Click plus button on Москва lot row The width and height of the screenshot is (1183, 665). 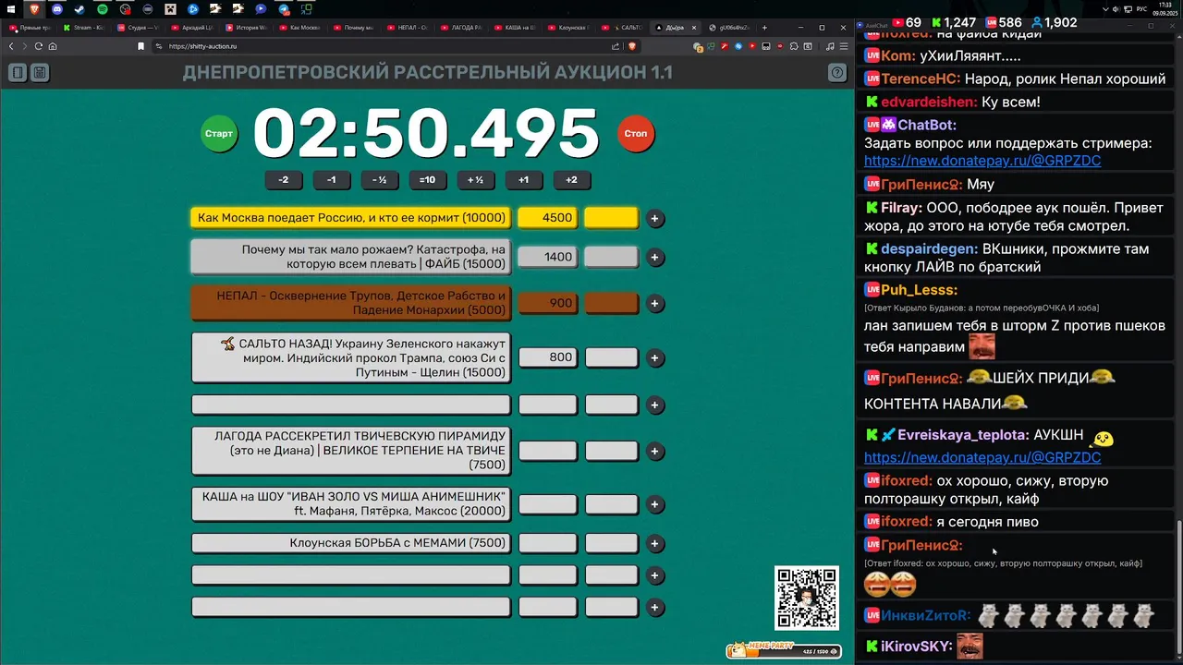655,219
